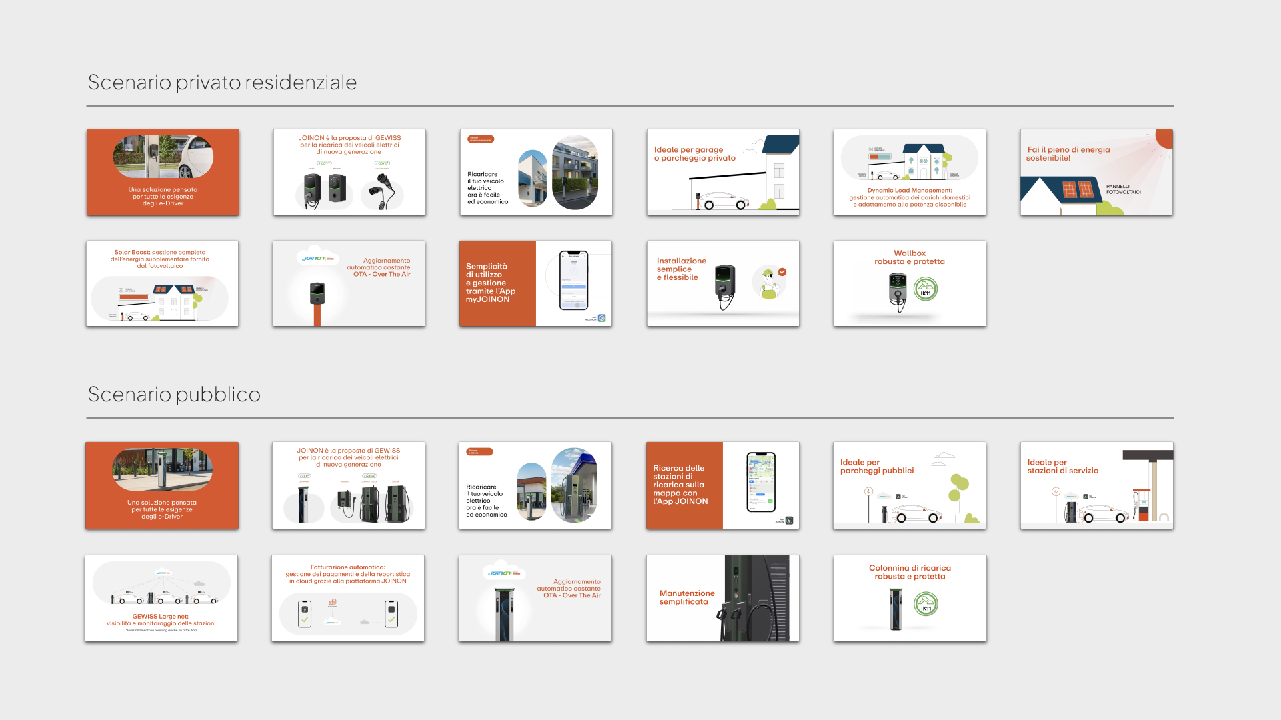Viewport: 1281px width, 720px height.
Task: Click the myJOINON app icon beside the phone
Action: pyautogui.click(x=601, y=319)
